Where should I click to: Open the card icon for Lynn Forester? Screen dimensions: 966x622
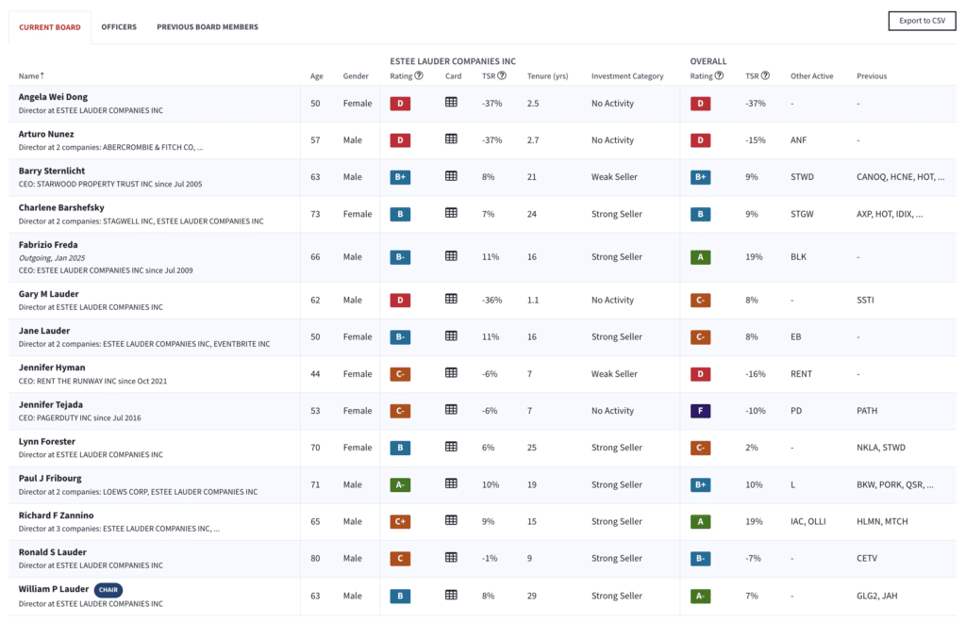click(451, 447)
